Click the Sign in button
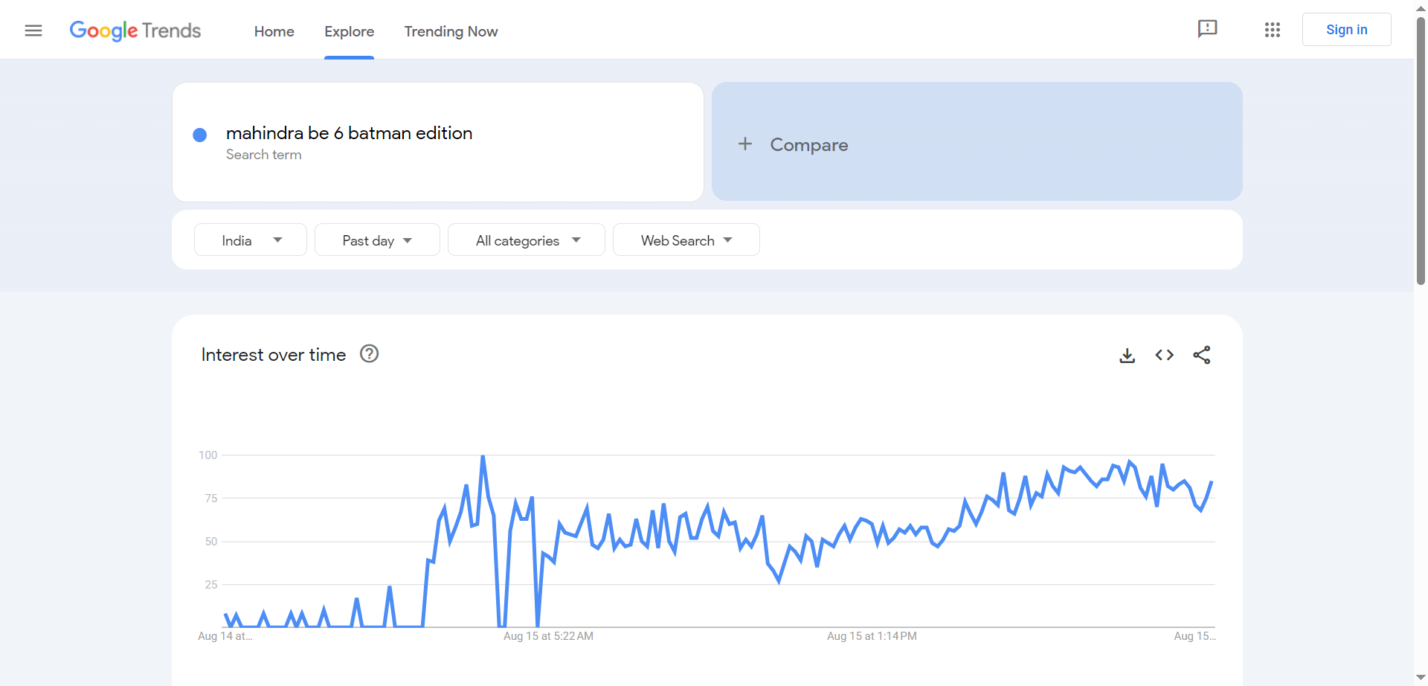The image size is (1428, 686). [1346, 30]
